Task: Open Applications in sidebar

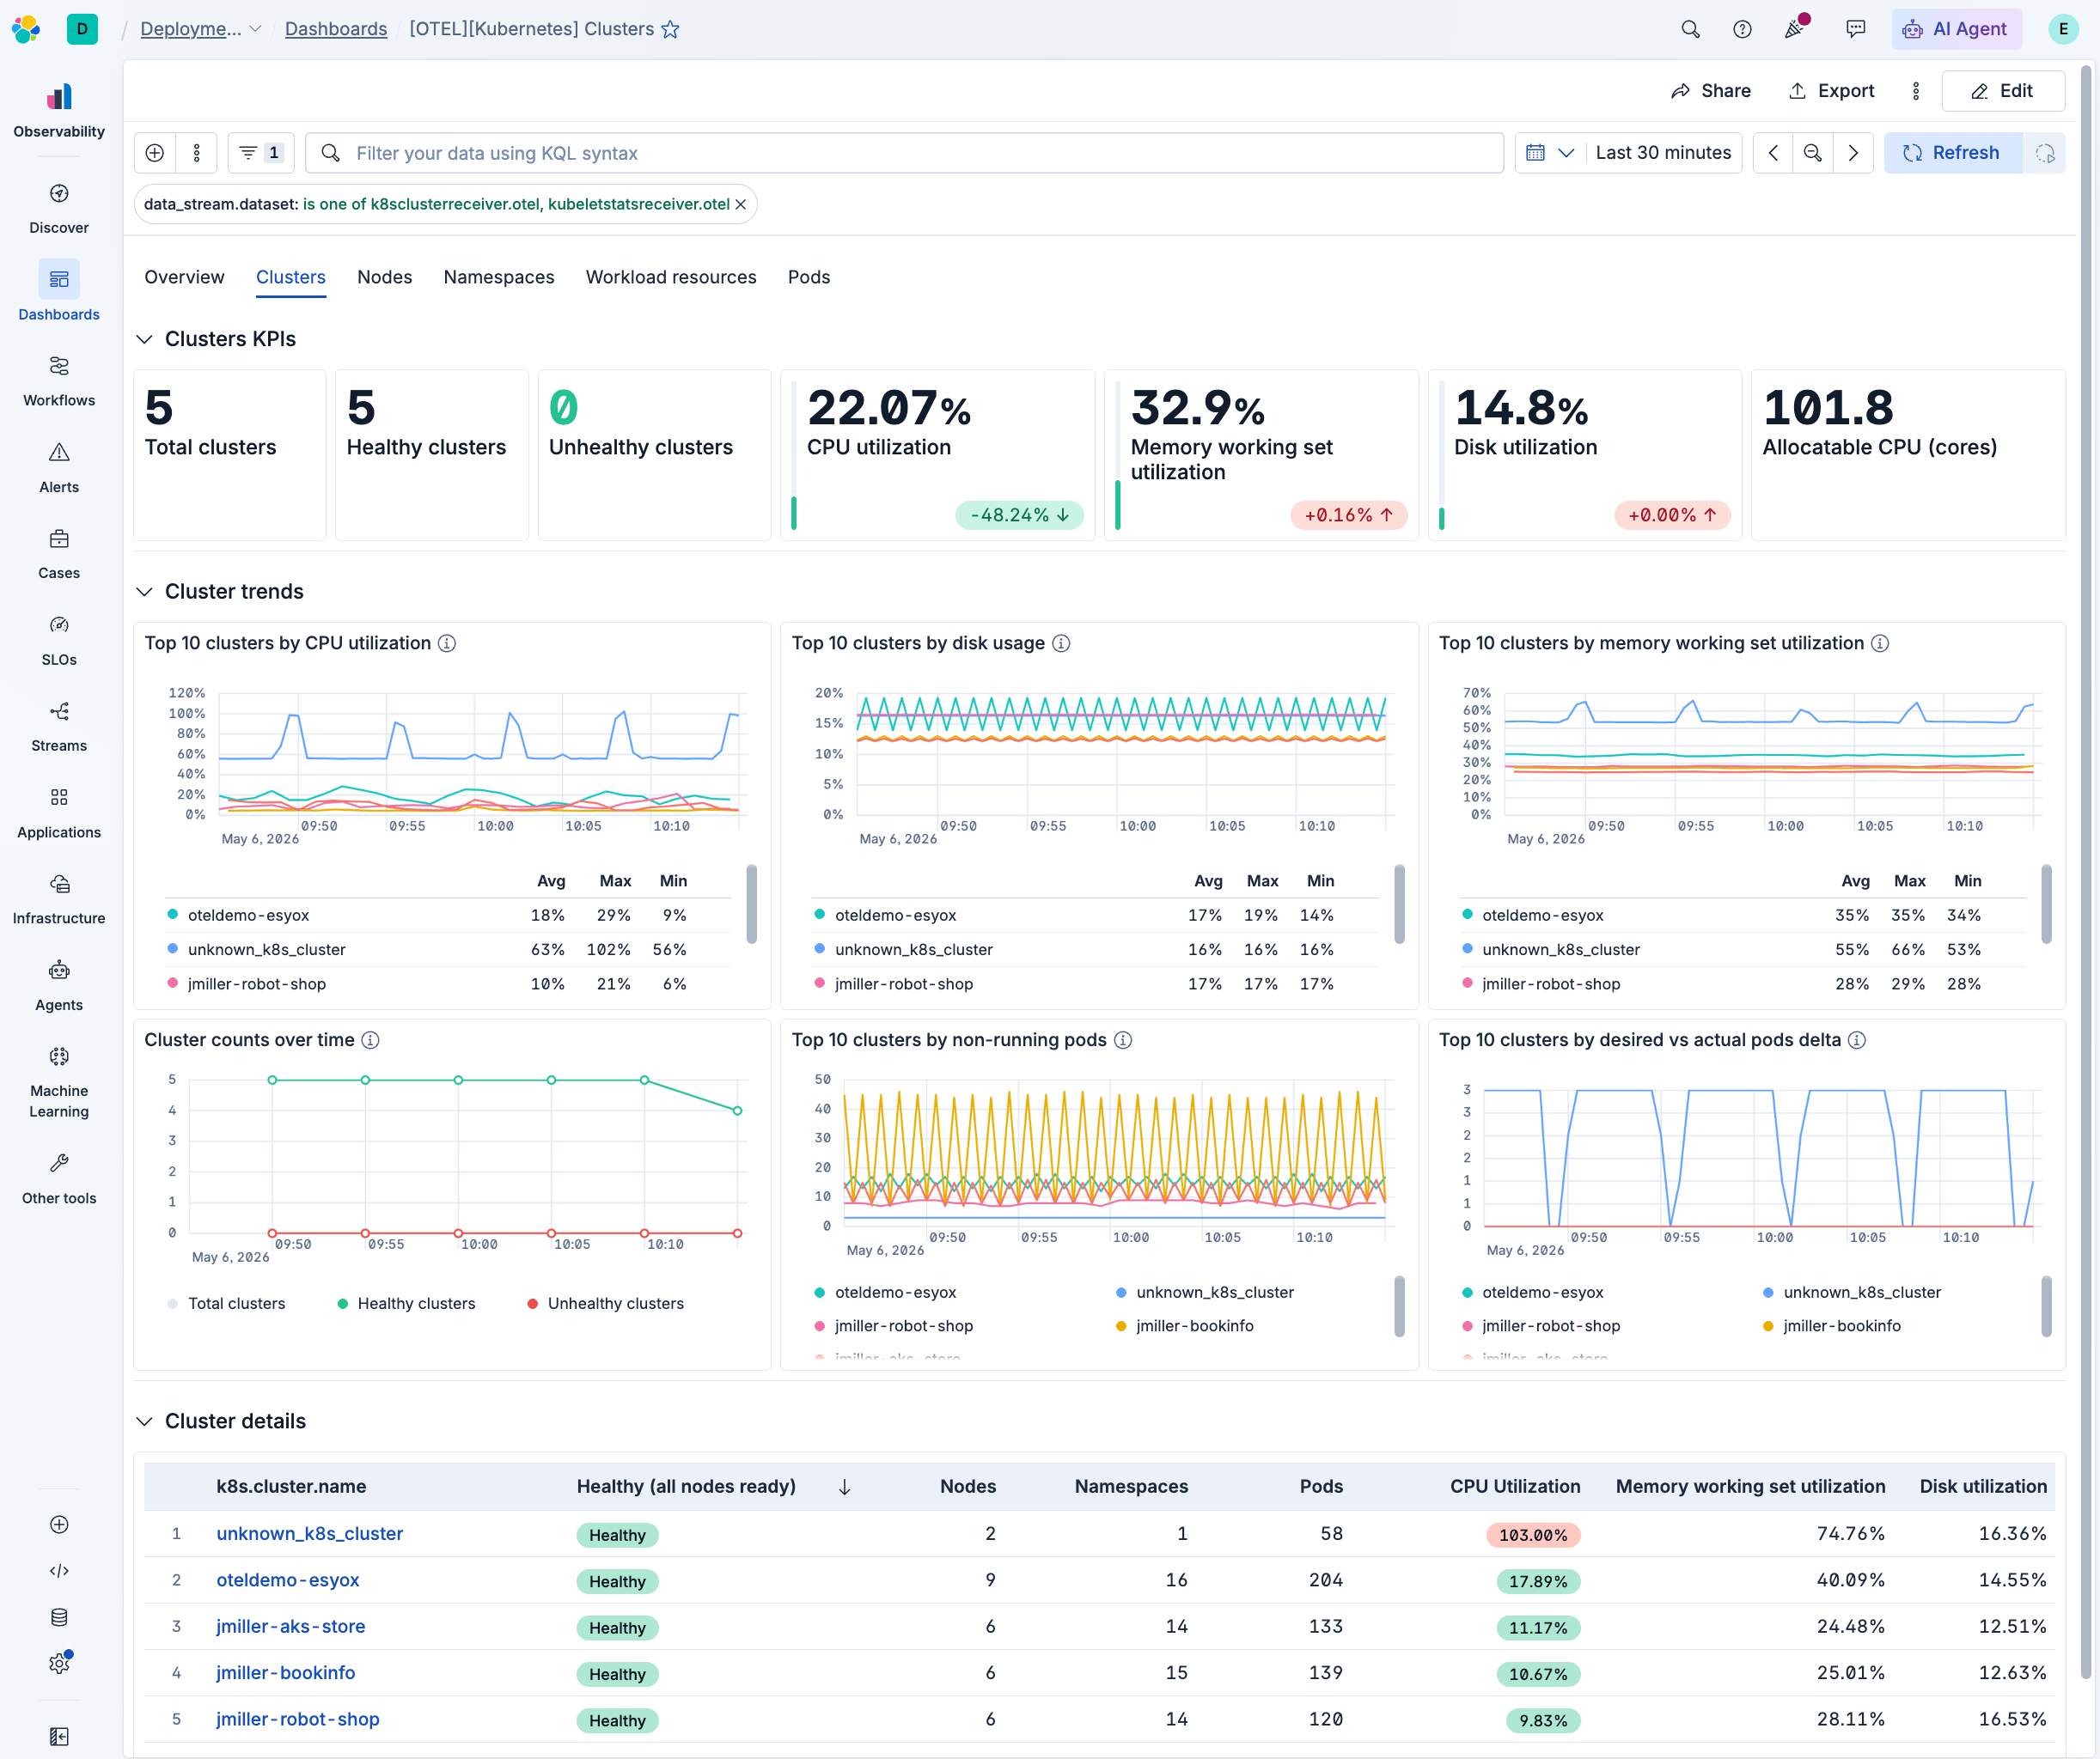Action: point(59,813)
